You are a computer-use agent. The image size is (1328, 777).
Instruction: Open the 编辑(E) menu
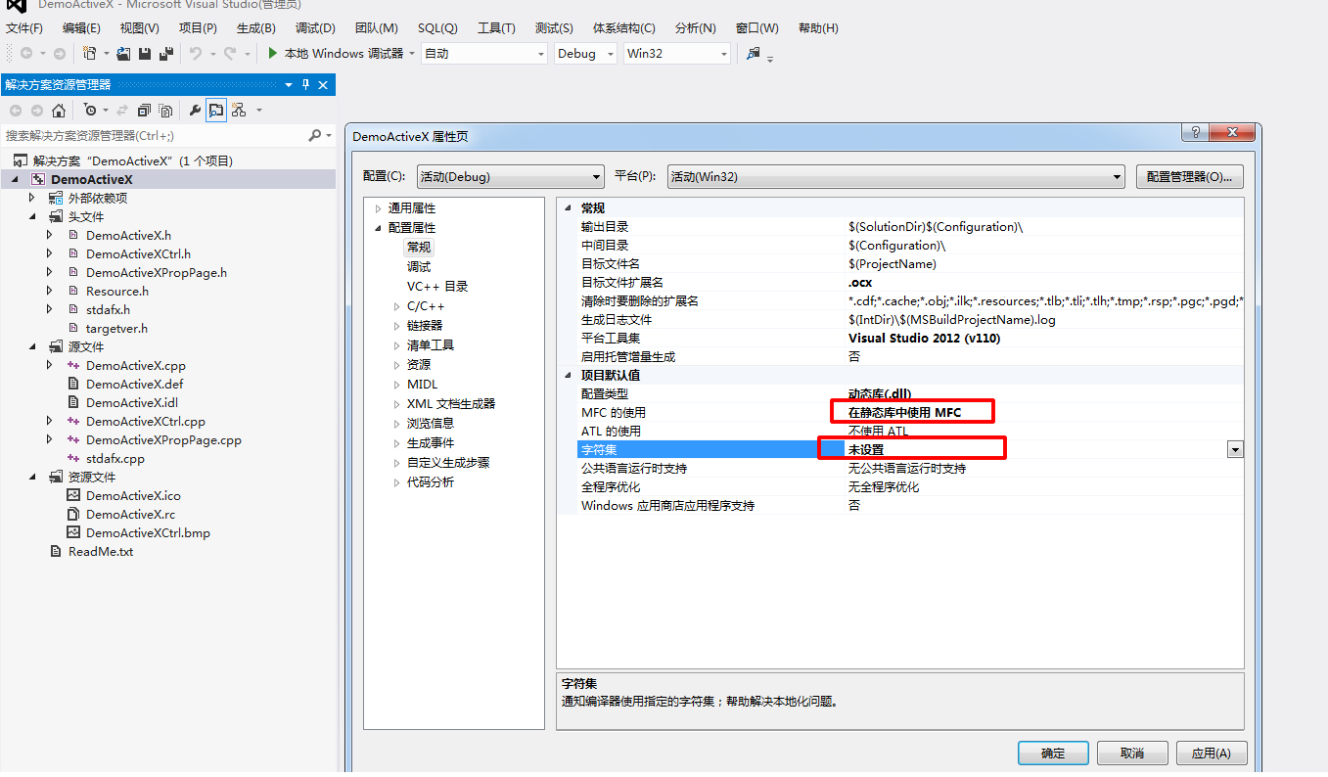[x=81, y=28]
